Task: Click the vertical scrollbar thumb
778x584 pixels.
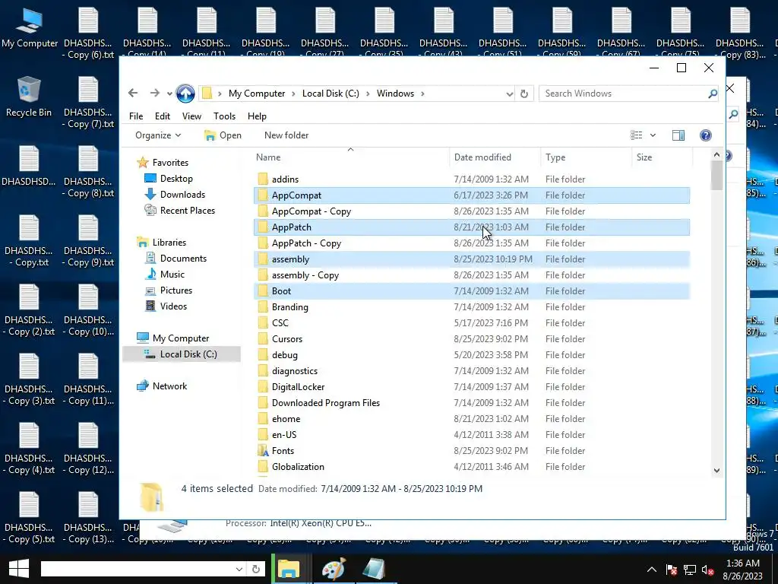Action: pyautogui.click(x=716, y=175)
